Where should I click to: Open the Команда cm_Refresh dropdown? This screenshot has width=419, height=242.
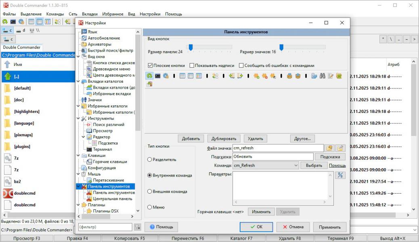pos(295,165)
